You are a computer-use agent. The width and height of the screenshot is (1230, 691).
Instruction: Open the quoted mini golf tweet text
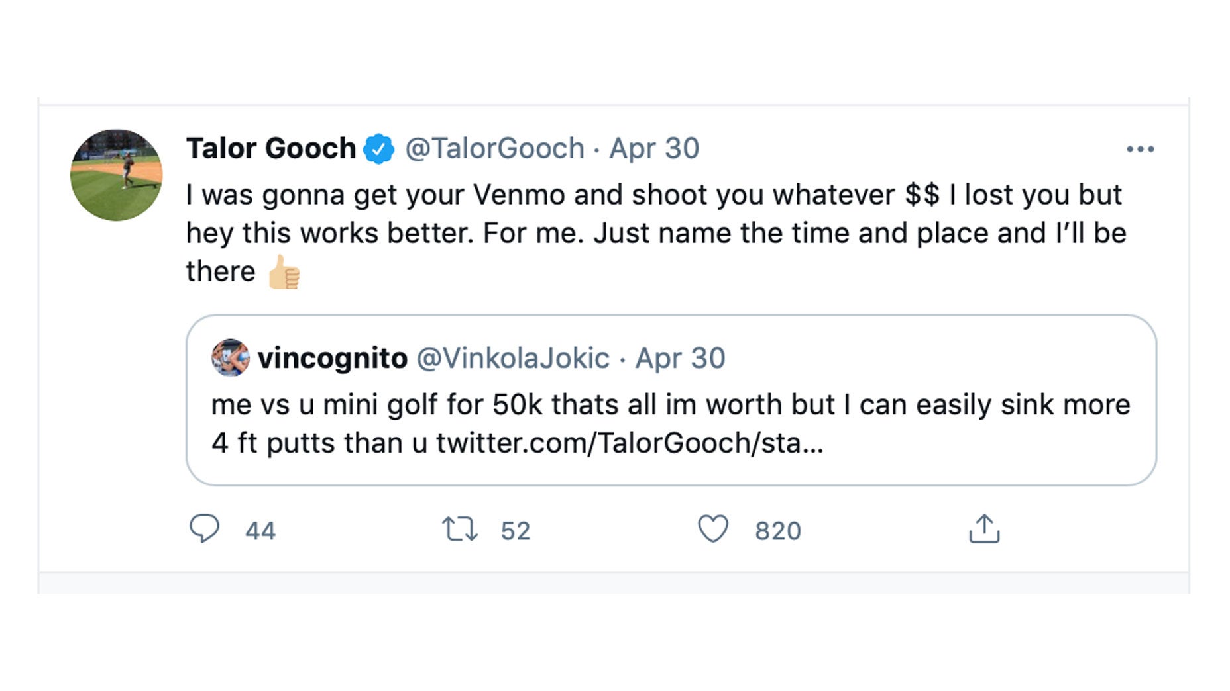point(669,404)
